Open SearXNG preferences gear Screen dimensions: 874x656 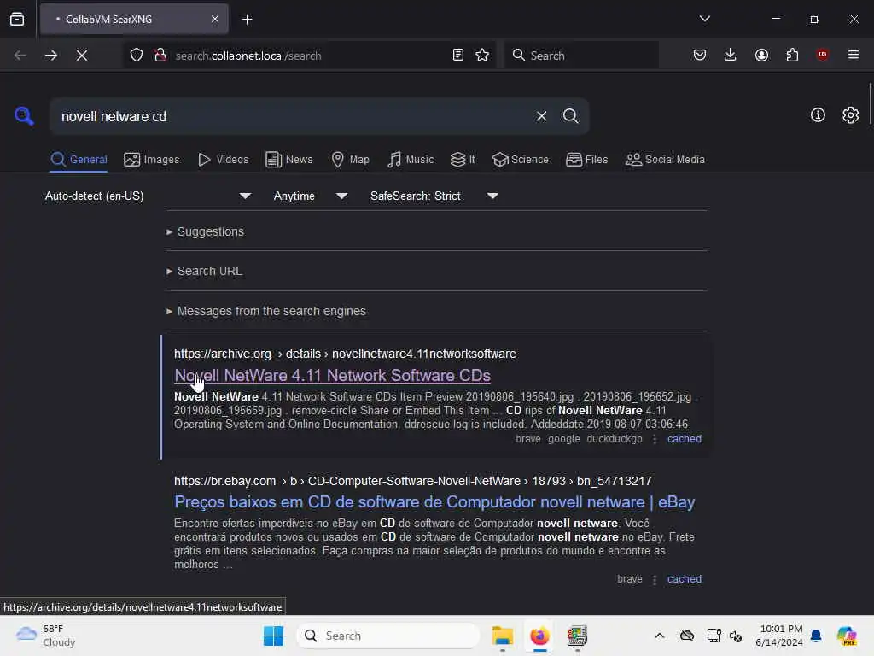click(850, 115)
